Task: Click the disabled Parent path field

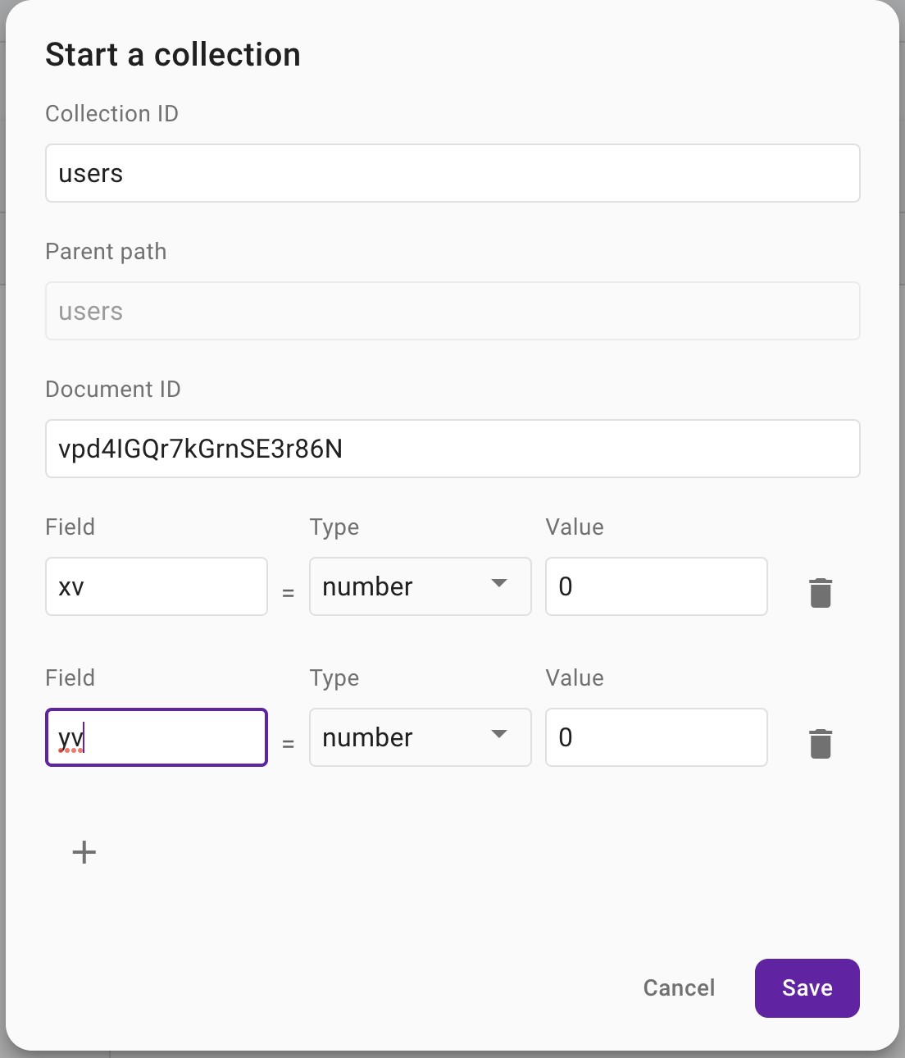Action: (452, 311)
